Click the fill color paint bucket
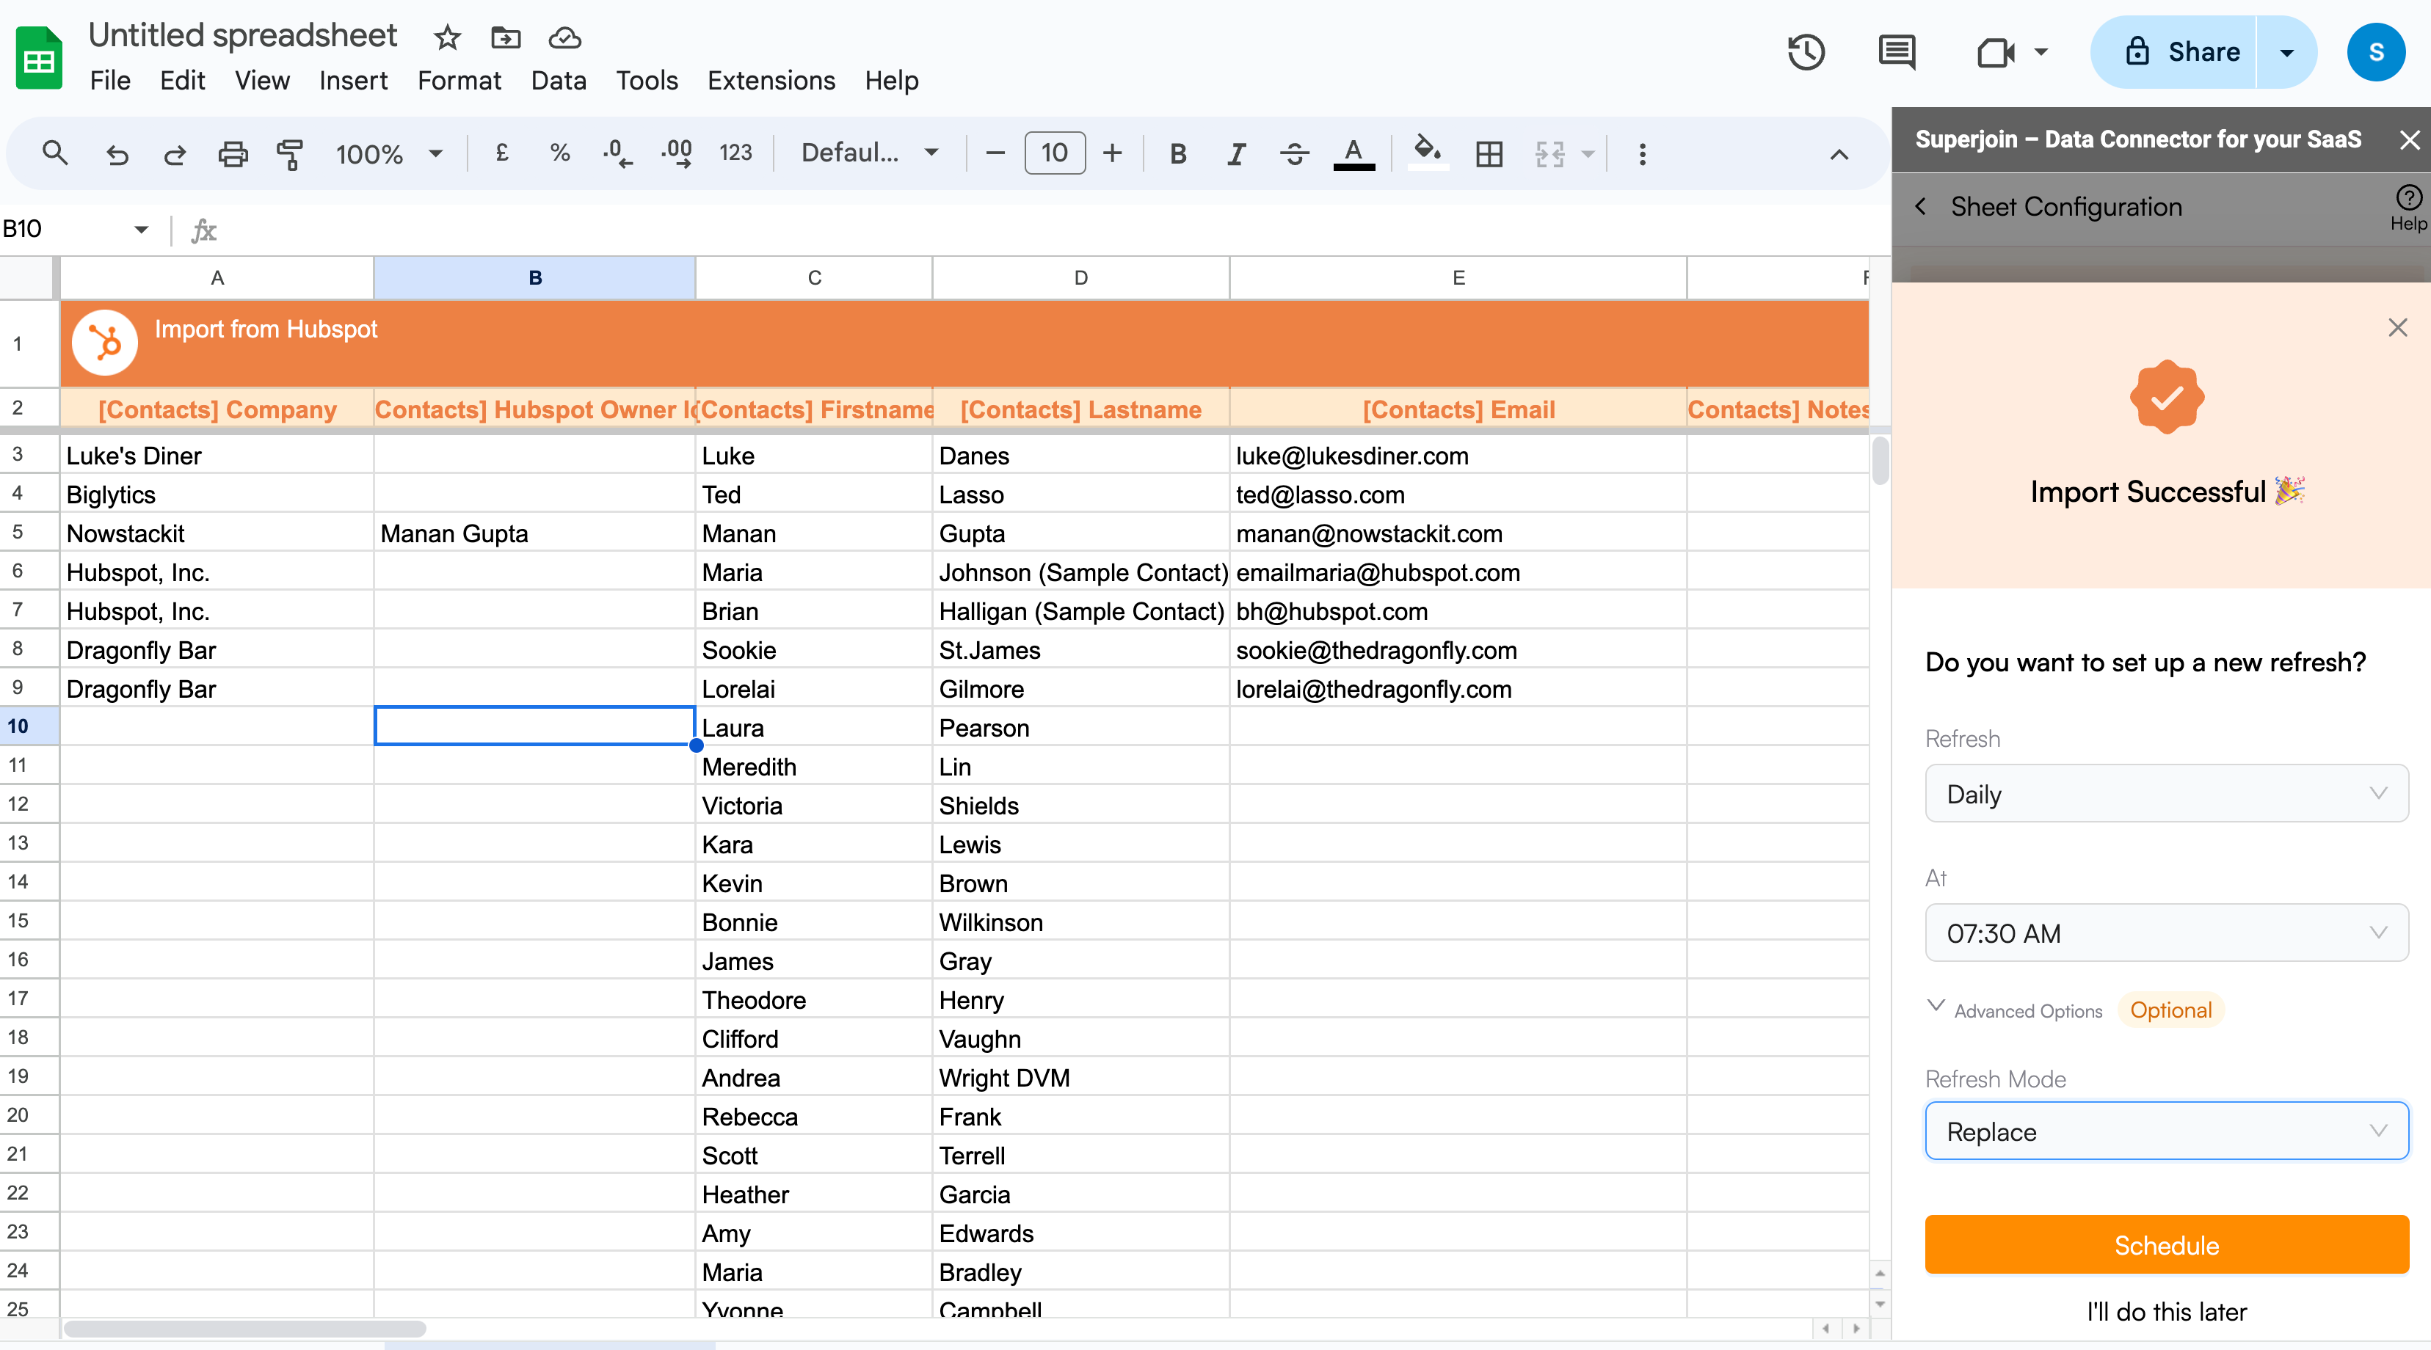The height and width of the screenshot is (1350, 2431). pos(1426,151)
